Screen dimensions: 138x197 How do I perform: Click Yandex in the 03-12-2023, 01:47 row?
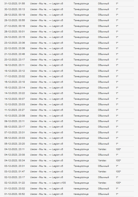[102, 172]
